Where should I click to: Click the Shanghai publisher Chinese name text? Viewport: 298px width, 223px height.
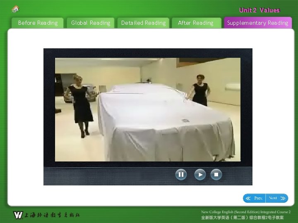(x=52, y=215)
